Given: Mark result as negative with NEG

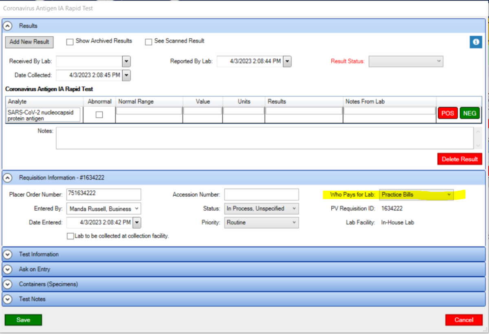Looking at the screenshot, I should click(469, 113).
